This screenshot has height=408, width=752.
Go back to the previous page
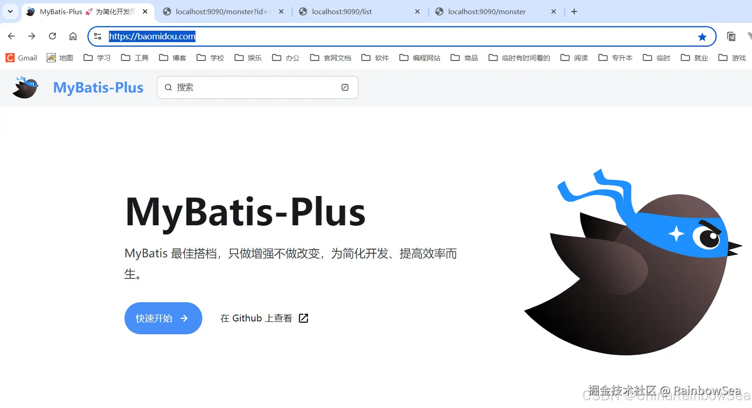[x=11, y=36]
